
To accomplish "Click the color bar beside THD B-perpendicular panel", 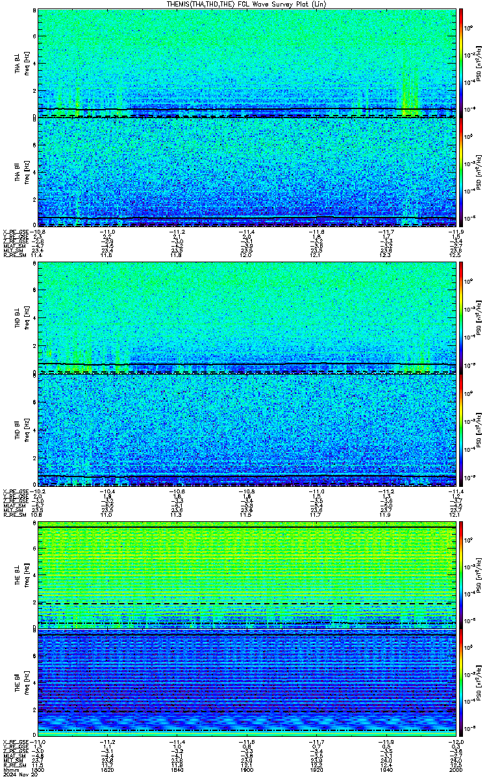I will 461,318.
